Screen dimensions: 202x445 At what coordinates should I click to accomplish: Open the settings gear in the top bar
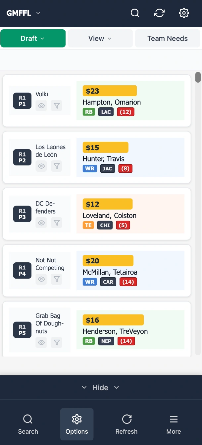pyautogui.click(x=184, y=13)
